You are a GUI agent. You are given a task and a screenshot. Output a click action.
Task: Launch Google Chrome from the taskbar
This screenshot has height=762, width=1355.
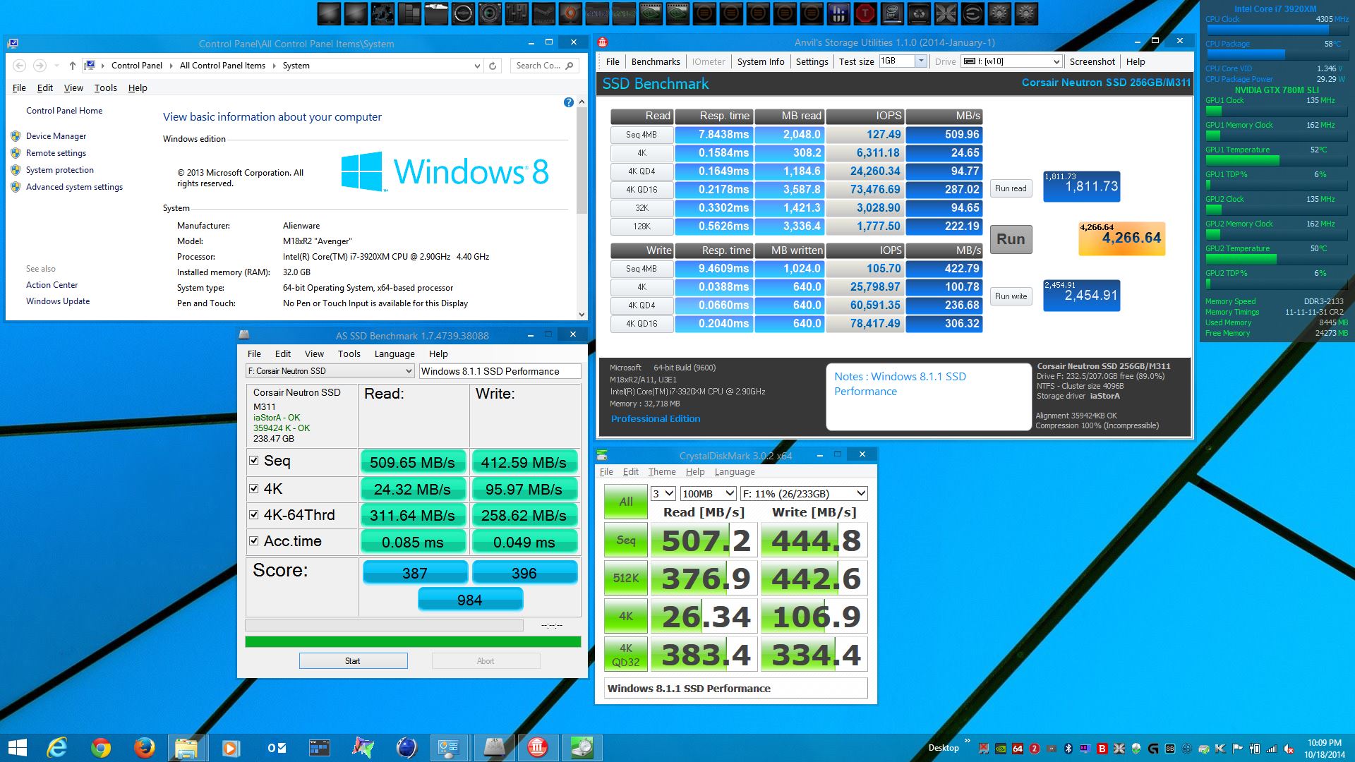(x=101, y=747)
